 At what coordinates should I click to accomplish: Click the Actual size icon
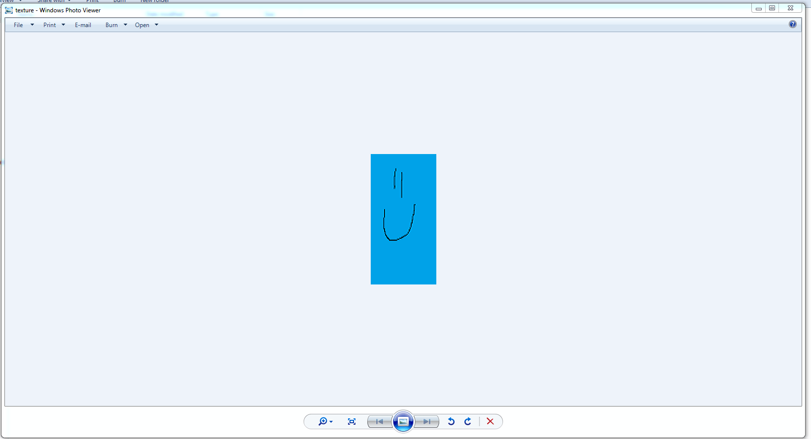tap(352, 421)
